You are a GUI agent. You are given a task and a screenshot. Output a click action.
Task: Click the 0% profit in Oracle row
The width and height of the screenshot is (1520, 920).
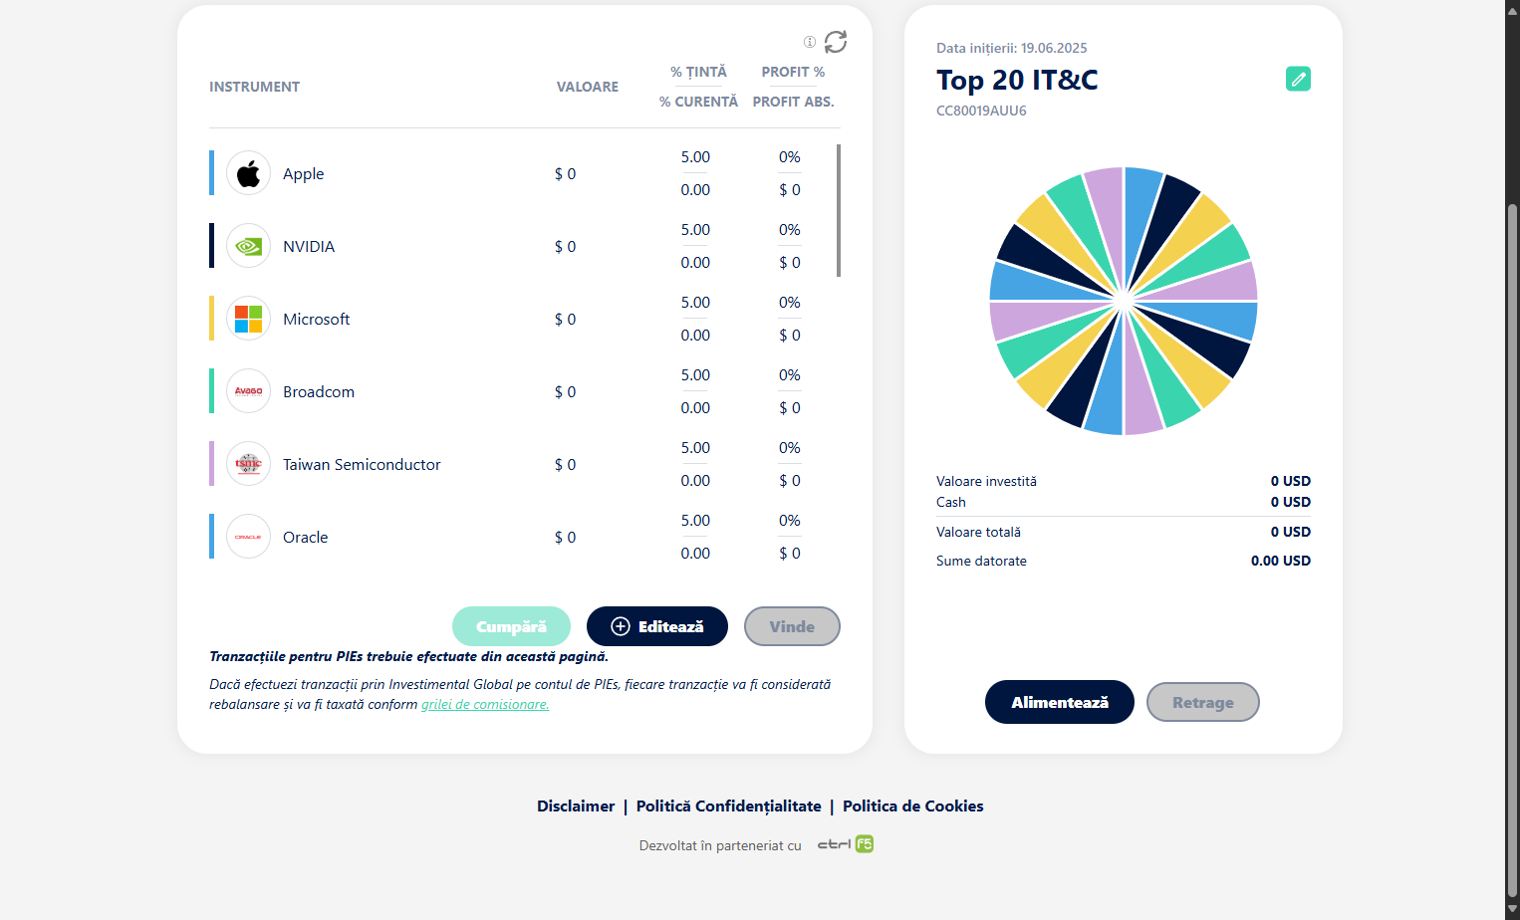click(x=790, y=521)
